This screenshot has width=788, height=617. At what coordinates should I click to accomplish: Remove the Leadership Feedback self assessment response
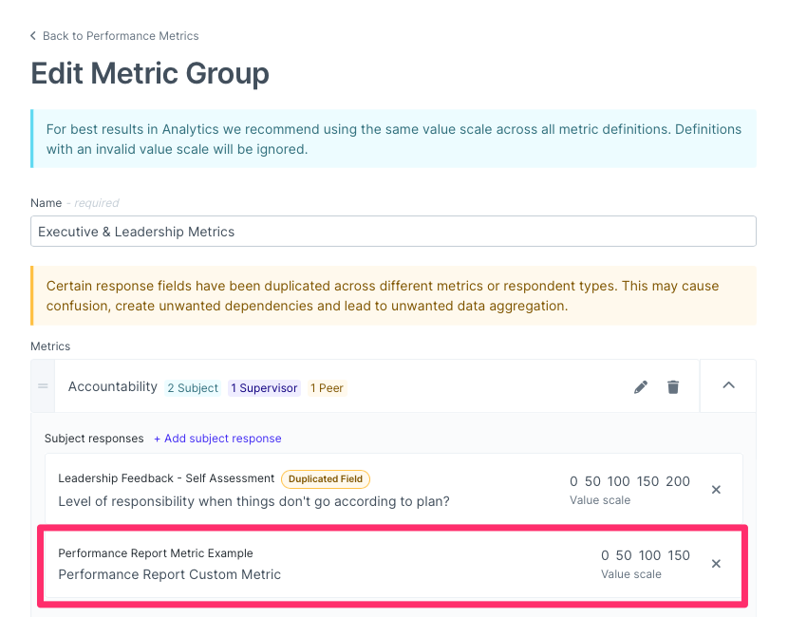[716, 490]
